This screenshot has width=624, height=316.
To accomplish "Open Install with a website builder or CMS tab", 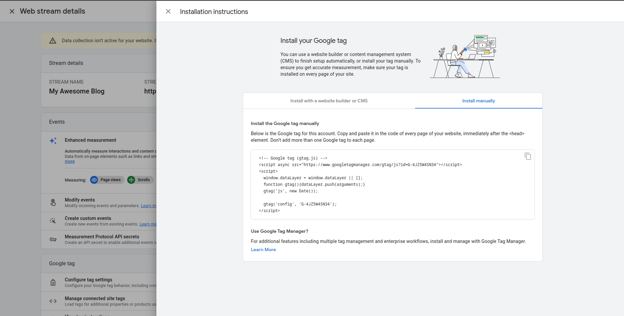I will coord(329,101).
